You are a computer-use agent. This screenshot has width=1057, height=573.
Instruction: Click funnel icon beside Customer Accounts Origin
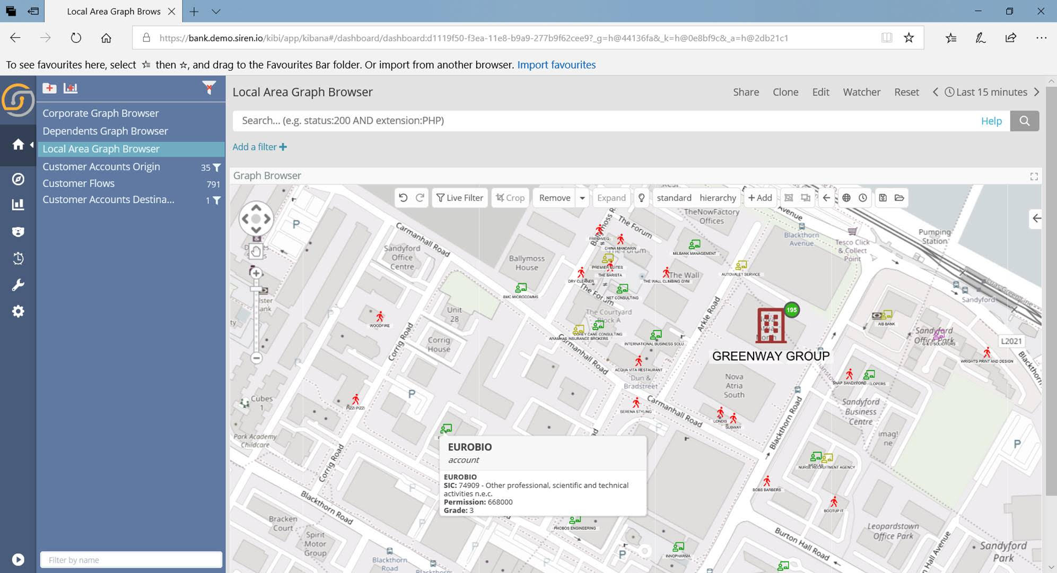(217, 167)
